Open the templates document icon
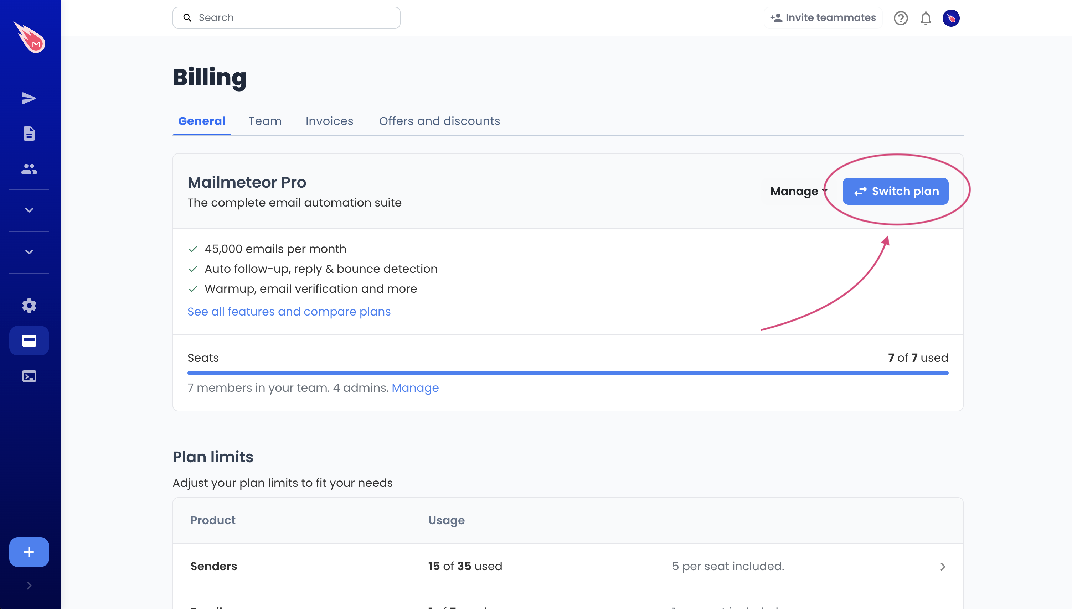 [x=29, y=134]
